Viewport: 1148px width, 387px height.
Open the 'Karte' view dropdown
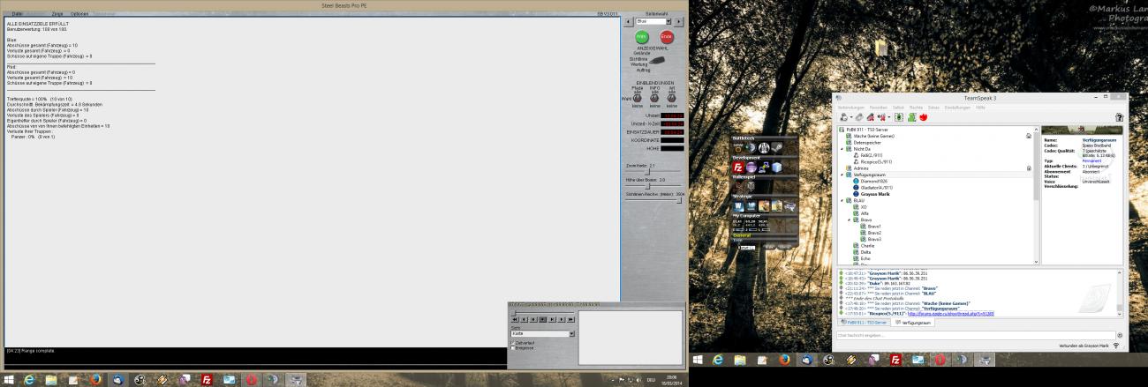(x=572, y=334)
